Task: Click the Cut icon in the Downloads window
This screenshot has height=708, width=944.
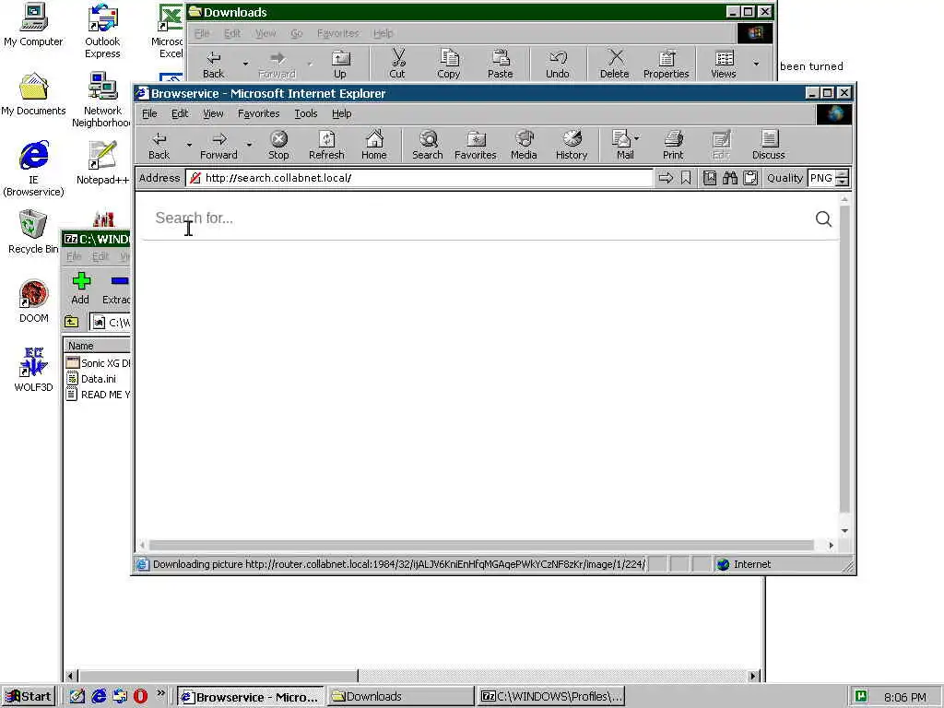Action: point(397,65)
